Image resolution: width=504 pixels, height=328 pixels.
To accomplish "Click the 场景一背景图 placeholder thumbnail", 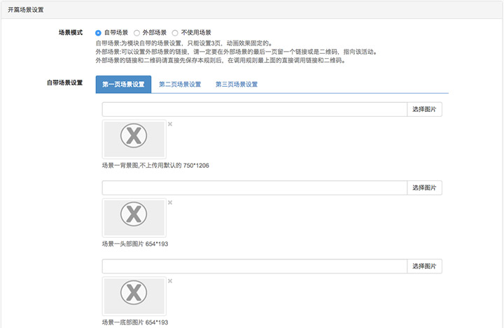I will [x=134, y=139].
